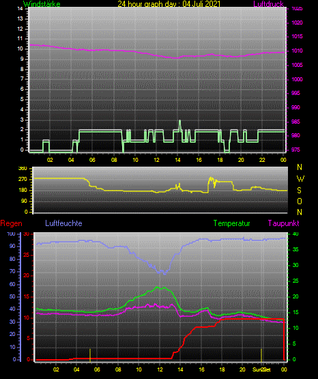Click the Luftfeuchte legend label

(x=63, y=223)
